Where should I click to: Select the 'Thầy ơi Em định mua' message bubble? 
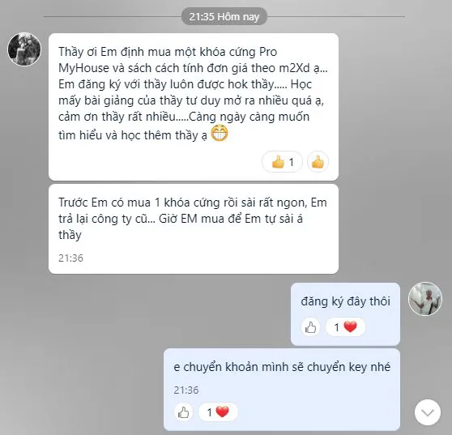[194, 107]
